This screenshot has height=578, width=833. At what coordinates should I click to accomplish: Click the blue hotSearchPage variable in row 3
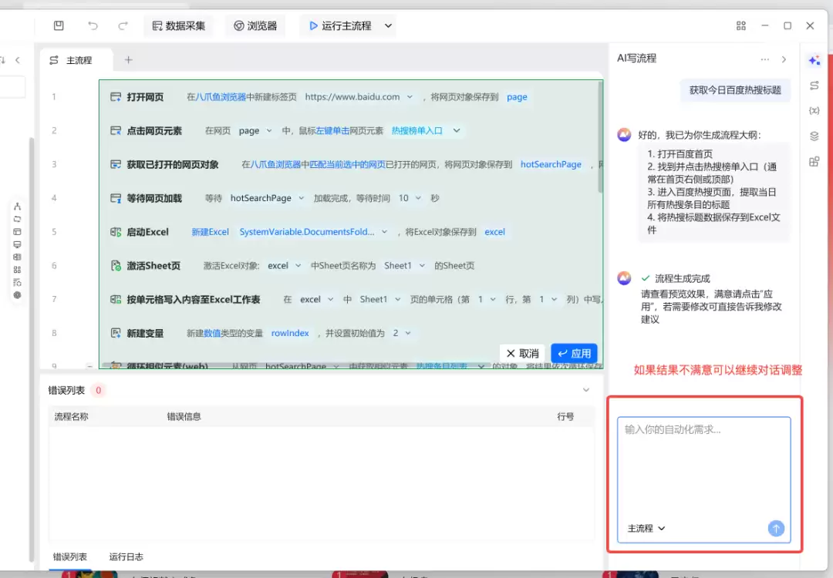tap(551, 164)
